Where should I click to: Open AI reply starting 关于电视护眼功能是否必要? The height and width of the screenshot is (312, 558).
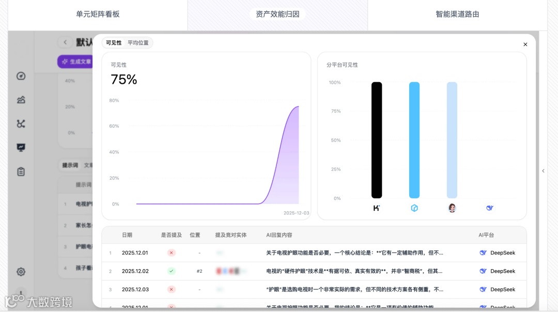354,253
